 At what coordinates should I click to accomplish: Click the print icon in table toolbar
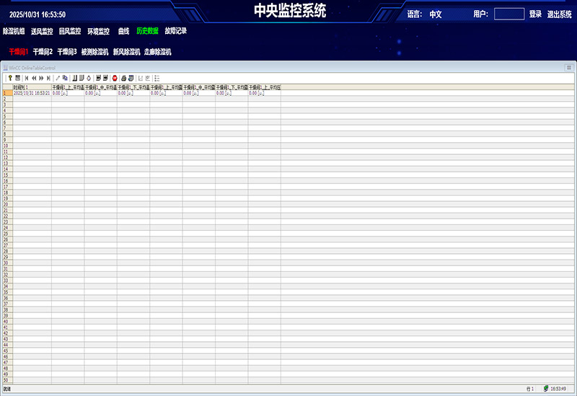pos(123,77)
